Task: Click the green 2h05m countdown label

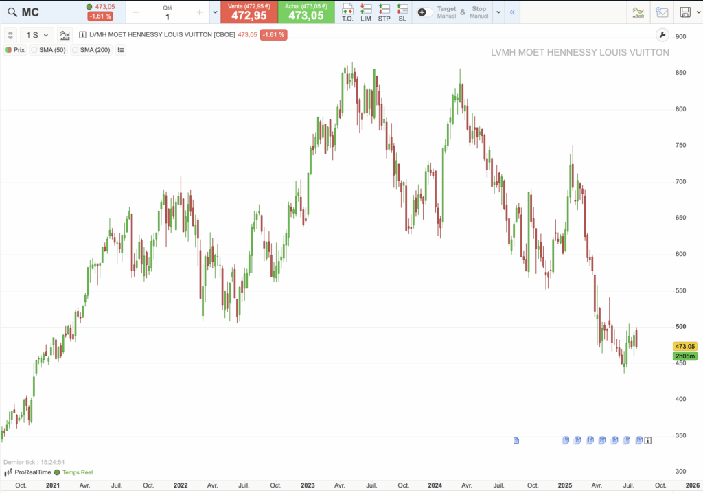Action: [685, 356]
